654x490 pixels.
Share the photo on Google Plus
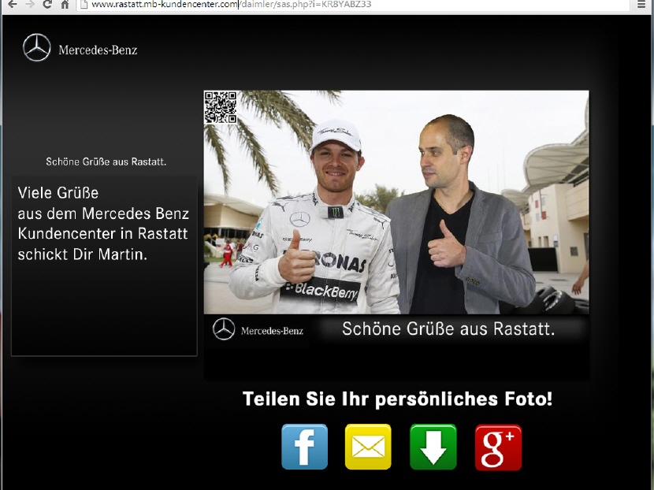tap(499, 447)
